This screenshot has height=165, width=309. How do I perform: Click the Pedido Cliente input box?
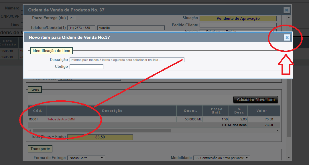238,25
